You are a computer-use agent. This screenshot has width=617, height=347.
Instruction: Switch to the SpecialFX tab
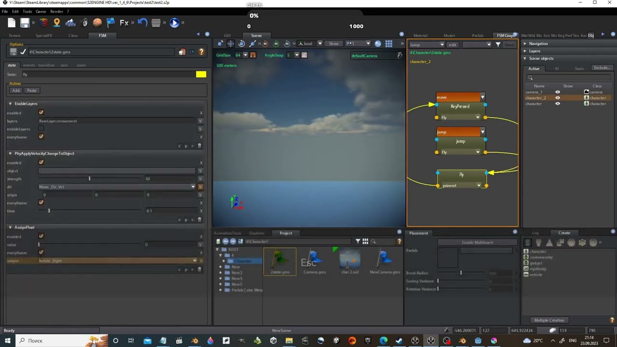(43, 36)
